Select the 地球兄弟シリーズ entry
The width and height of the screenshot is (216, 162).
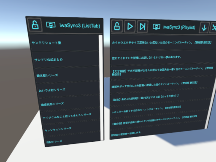(x=70, y=103)
